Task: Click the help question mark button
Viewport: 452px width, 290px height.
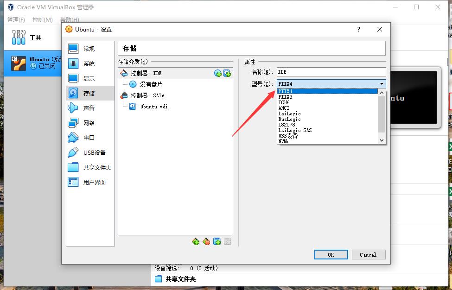Action: click(359, 29)
